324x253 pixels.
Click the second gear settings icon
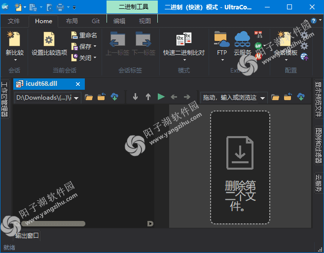[304, 46]
